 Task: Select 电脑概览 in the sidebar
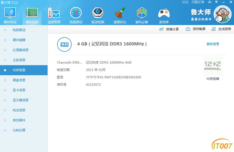(24, 30)
